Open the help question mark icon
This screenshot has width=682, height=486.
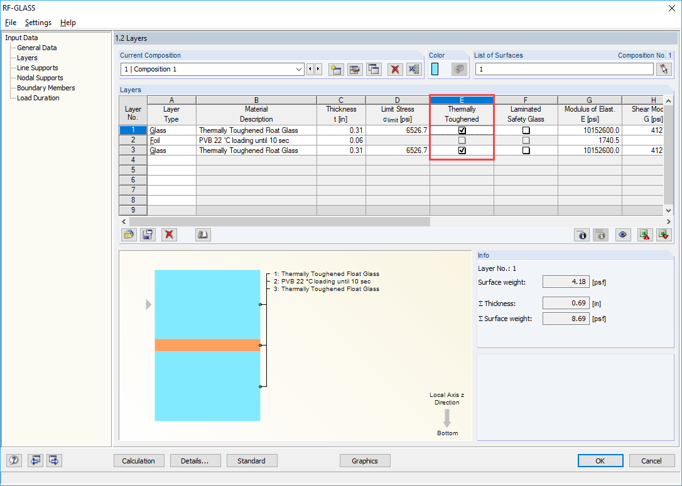13,460
